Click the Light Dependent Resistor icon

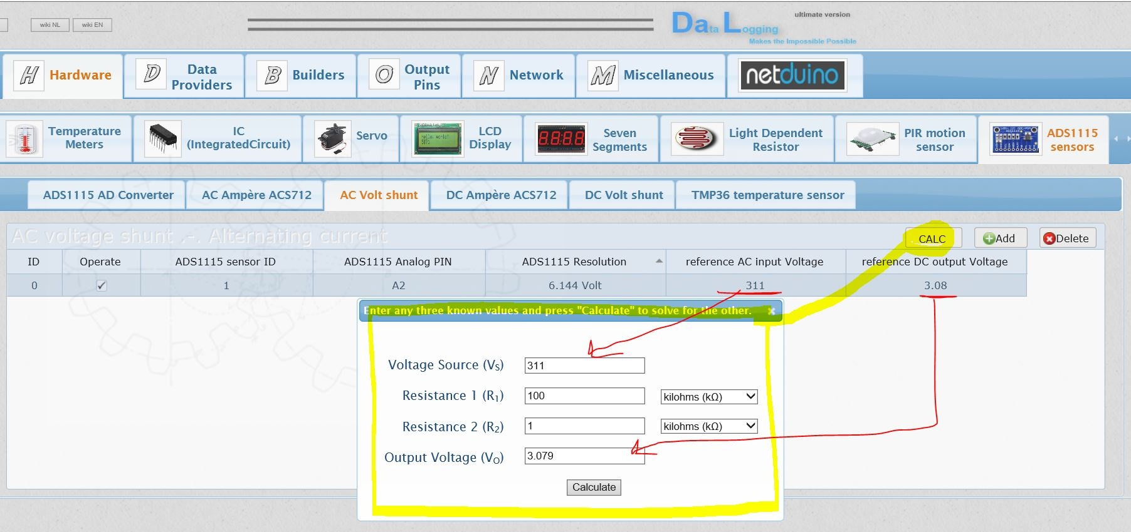[x=697, y=139]
